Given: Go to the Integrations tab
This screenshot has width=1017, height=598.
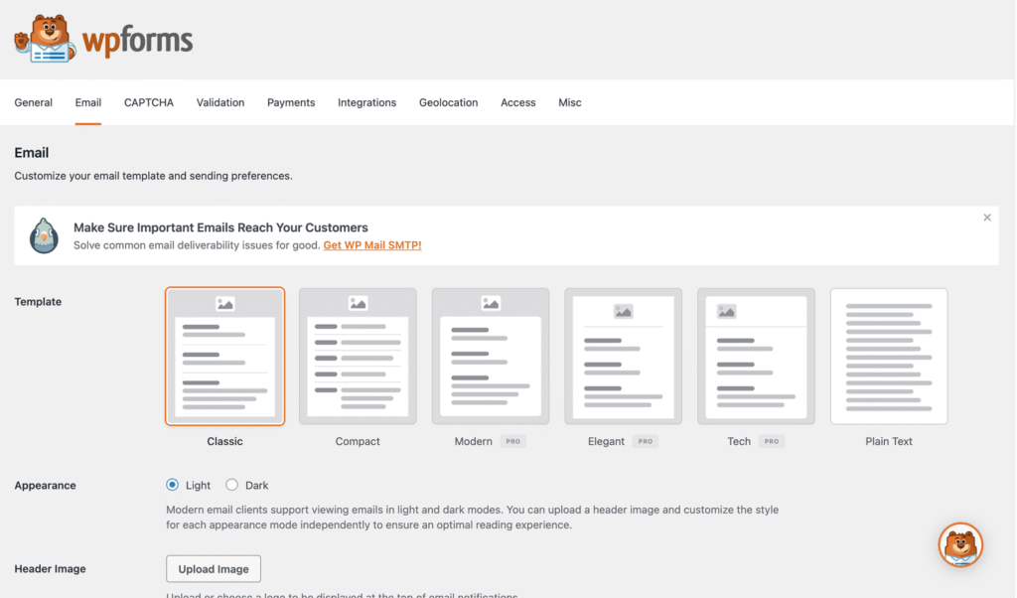Looking at the screenshot, I should pyautogui.click(x=366, y=102).
